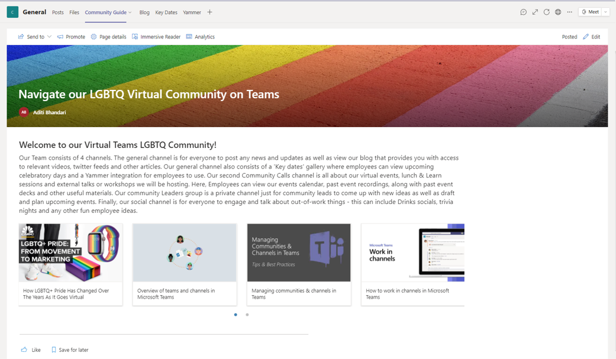Open the Work in channels thumbnail
The width and height of the screenshot is (616, 359).
[x=413, y=253]
